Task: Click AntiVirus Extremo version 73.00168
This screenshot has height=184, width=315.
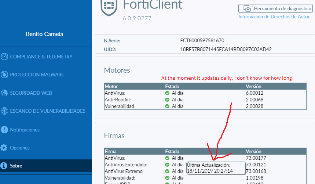Action: click(256, 172)
